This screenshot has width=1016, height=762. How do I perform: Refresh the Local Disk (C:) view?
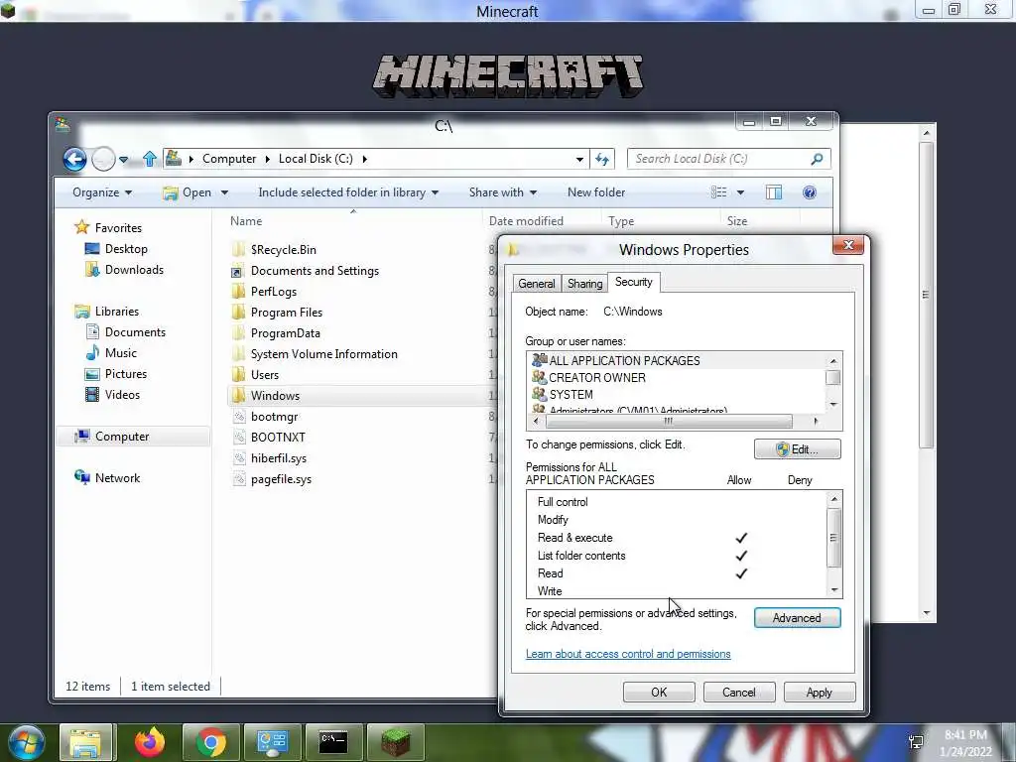(602, 159)
